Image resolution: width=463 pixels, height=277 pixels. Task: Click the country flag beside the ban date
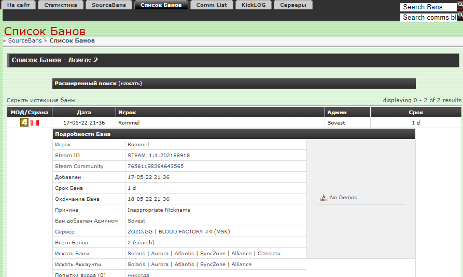(x=34, y=123)
